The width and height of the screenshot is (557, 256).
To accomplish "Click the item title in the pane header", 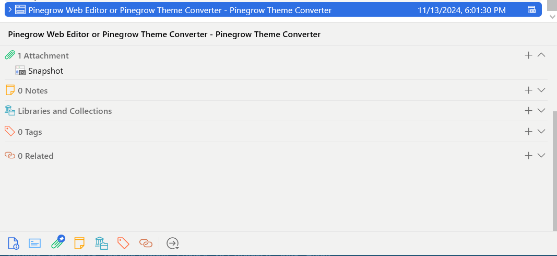I will [164, 34].
